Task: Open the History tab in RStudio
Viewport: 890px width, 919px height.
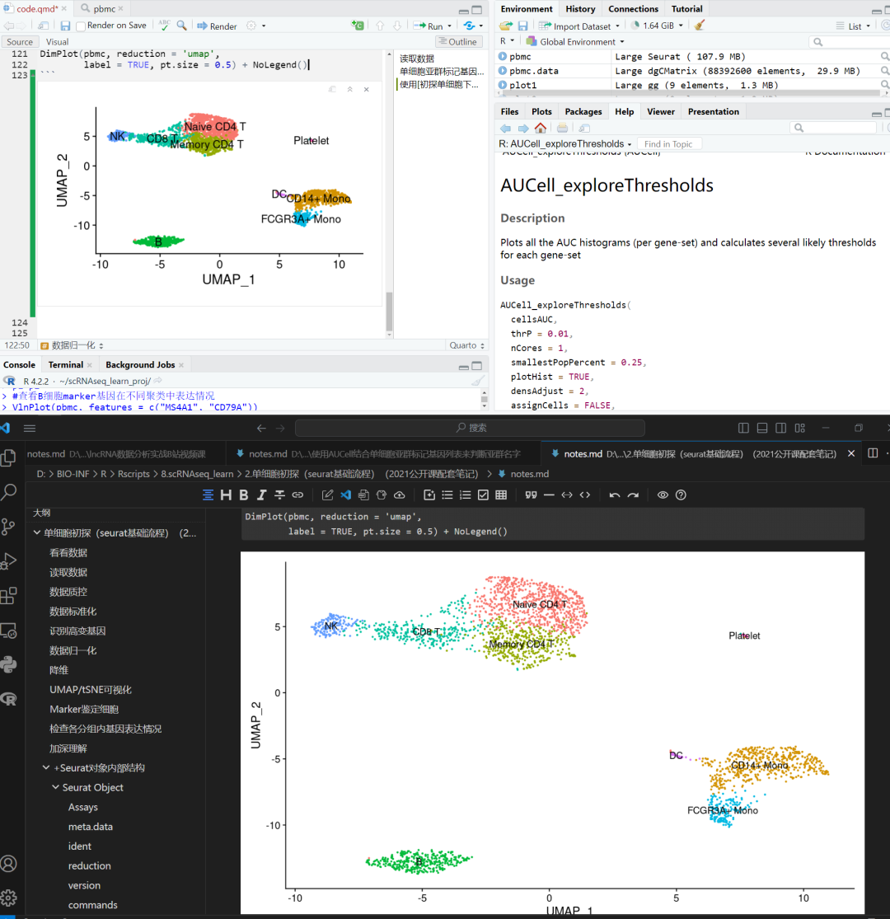Action: pyautogui.click(x=580, y=9)
